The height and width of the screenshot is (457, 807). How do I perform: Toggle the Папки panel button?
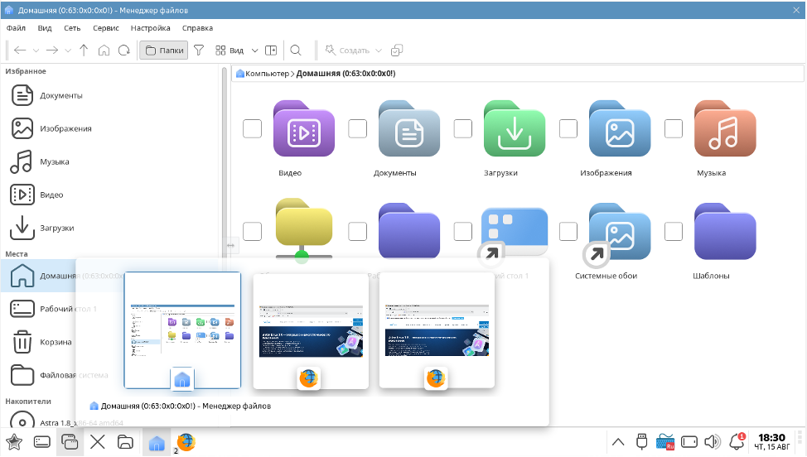tap(163, 51)
